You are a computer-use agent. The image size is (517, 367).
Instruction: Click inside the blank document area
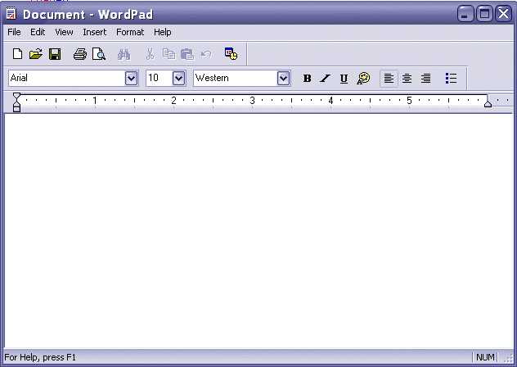258,229
